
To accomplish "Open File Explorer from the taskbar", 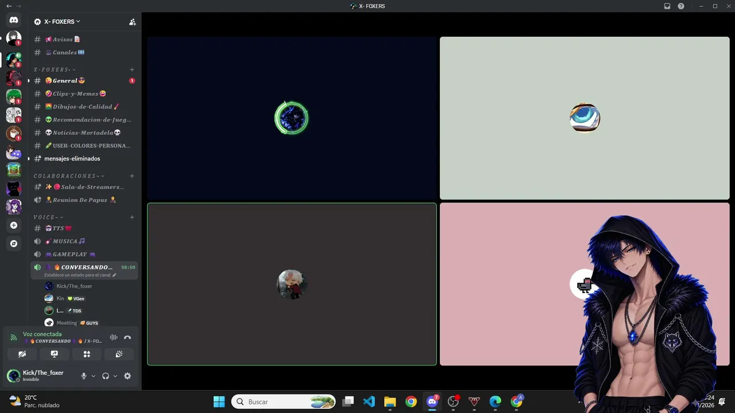I will [x=390, y=402].
